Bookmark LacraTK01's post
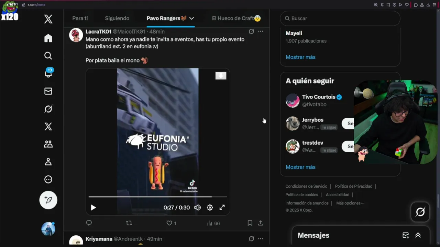 [250, 223]
